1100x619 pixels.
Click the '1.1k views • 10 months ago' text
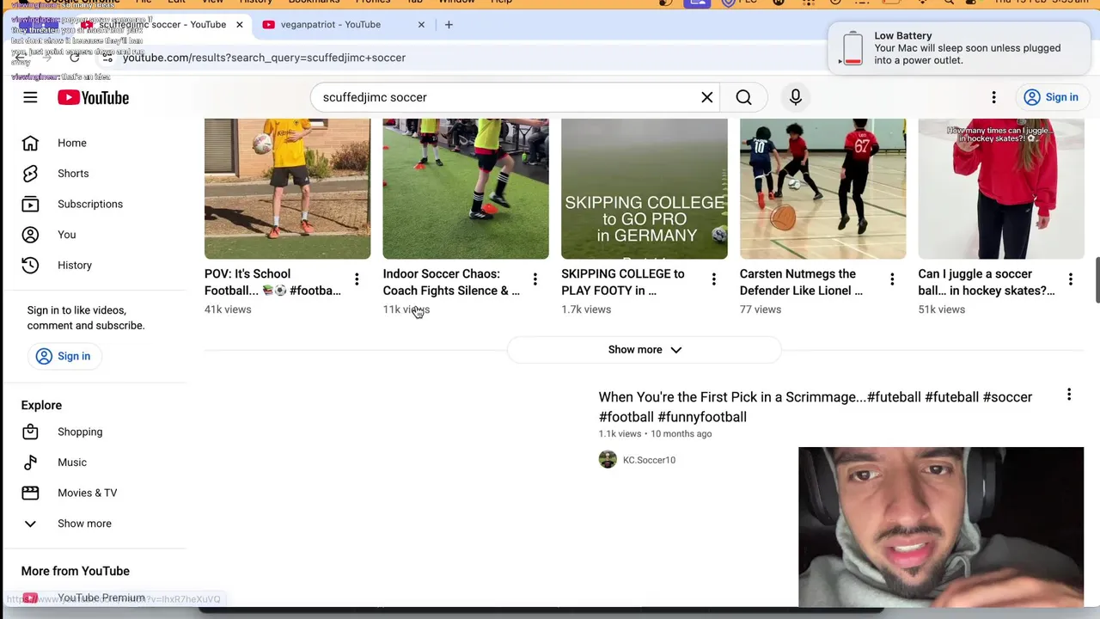[x=655, y=434]
